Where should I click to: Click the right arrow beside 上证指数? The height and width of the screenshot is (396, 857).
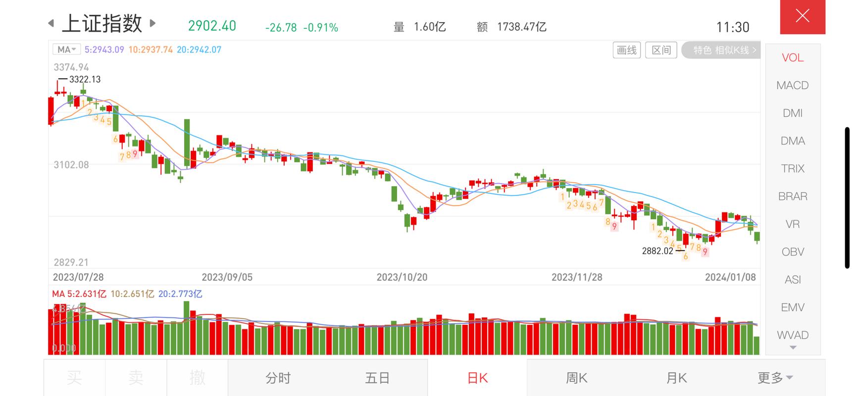pyautogui.click(x=152, y=23)
